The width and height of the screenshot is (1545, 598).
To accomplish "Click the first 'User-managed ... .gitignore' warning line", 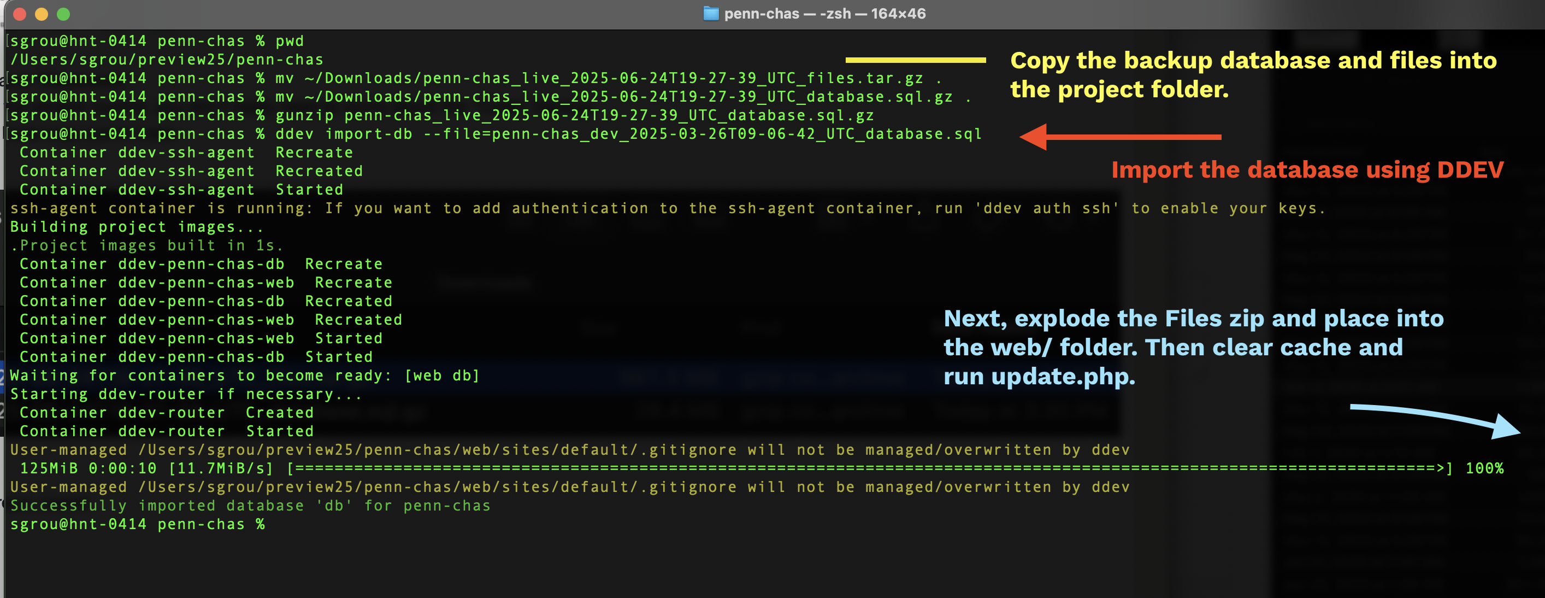I will [x=570, y=450].
